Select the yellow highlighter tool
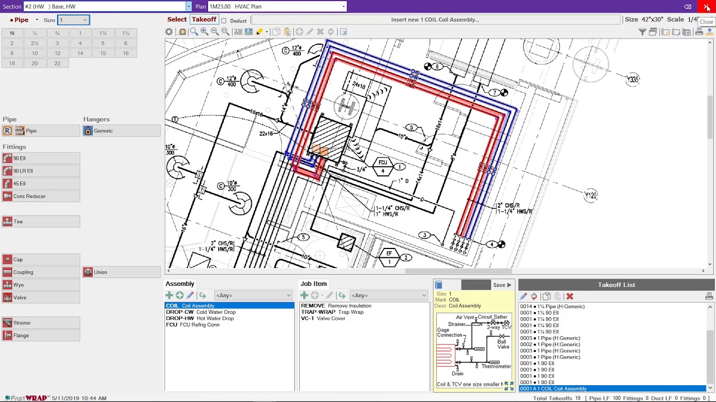The width and height of the screenshot is (716, 402). point(260,32)
